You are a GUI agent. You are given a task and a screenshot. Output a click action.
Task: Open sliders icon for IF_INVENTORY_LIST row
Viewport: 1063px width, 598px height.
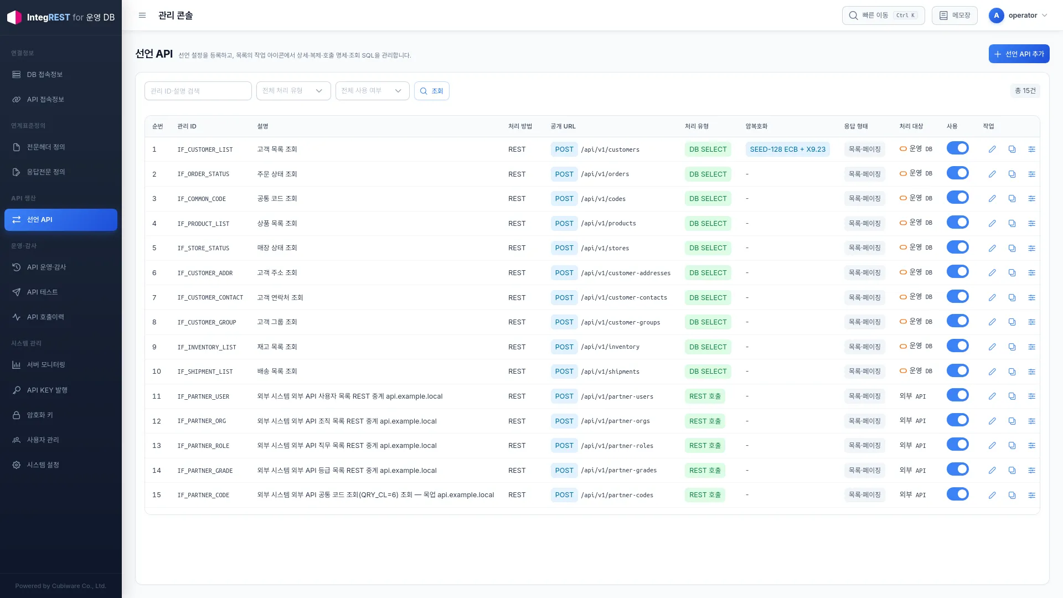click(1031, 347)
